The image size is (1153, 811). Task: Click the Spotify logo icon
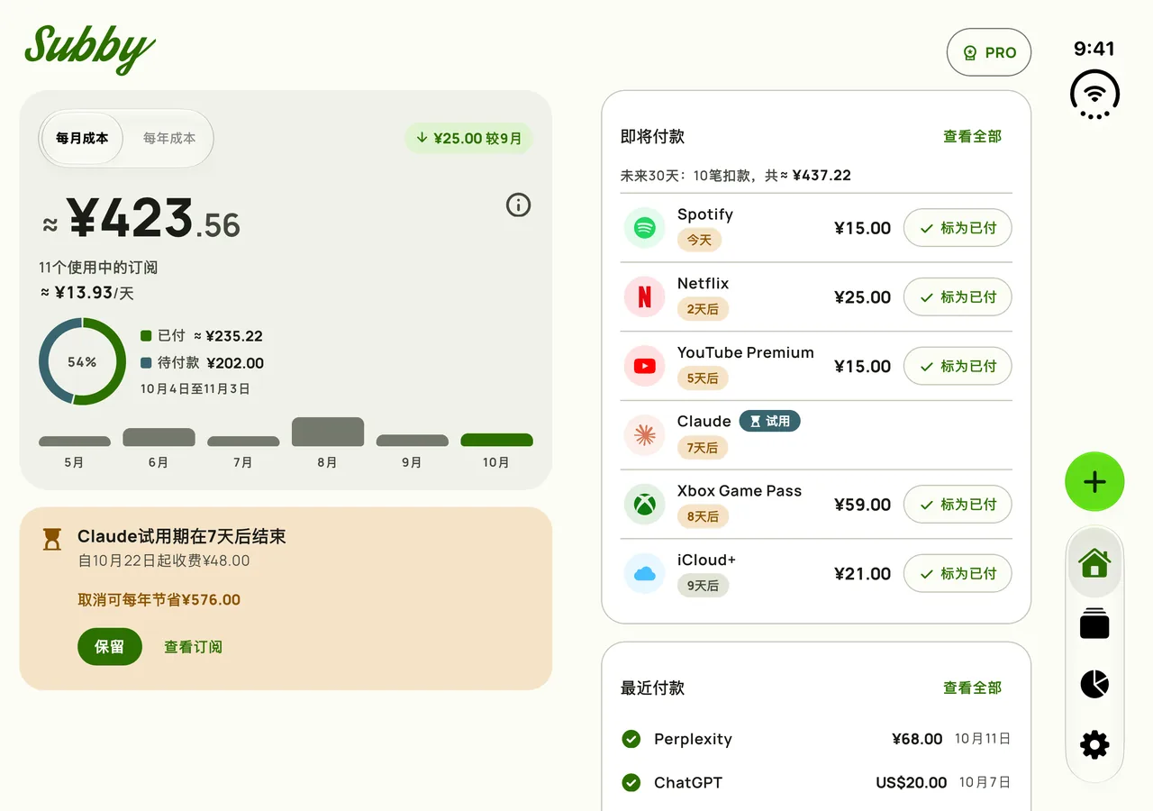coord(644,228)
